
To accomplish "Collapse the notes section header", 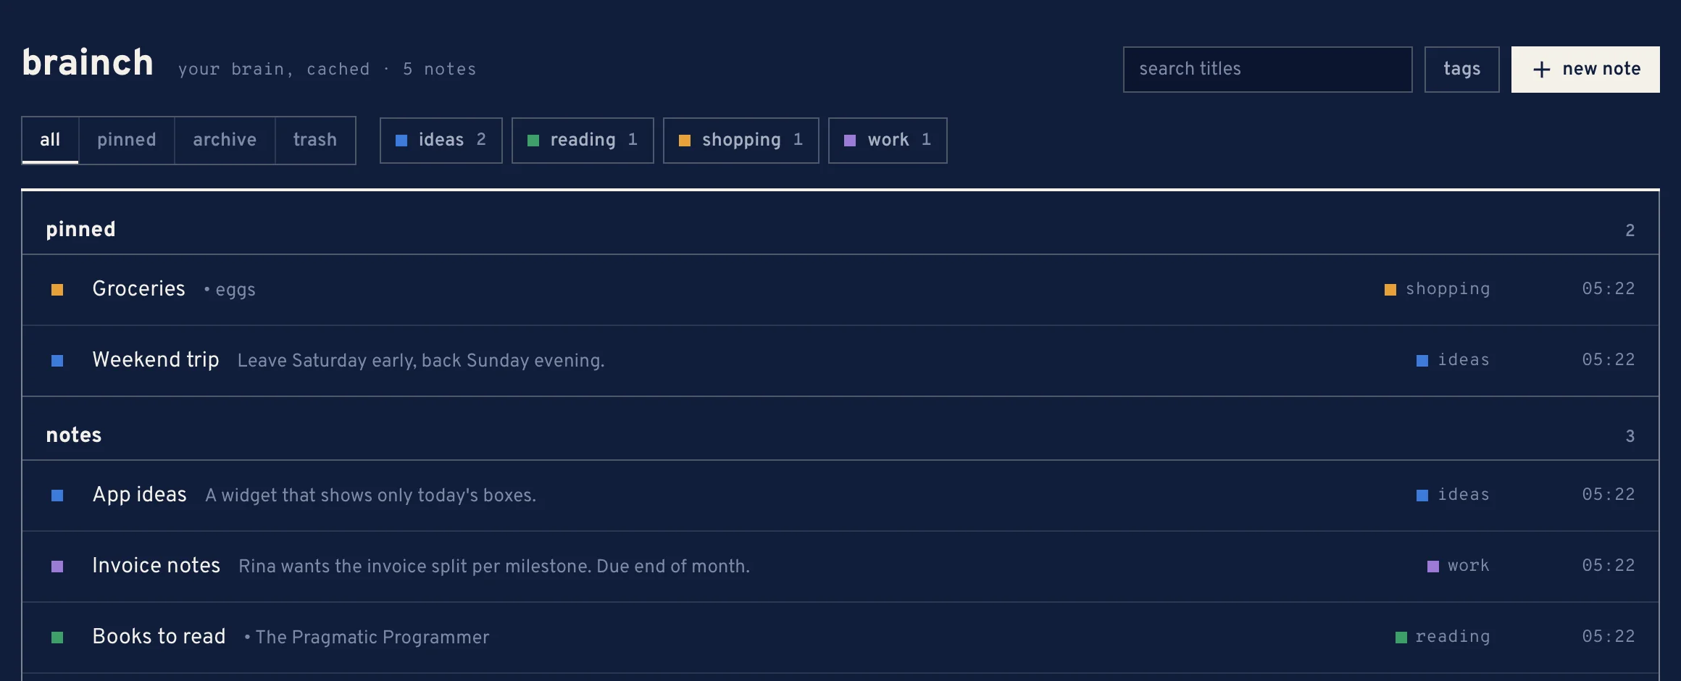I will tap(840, 429).
